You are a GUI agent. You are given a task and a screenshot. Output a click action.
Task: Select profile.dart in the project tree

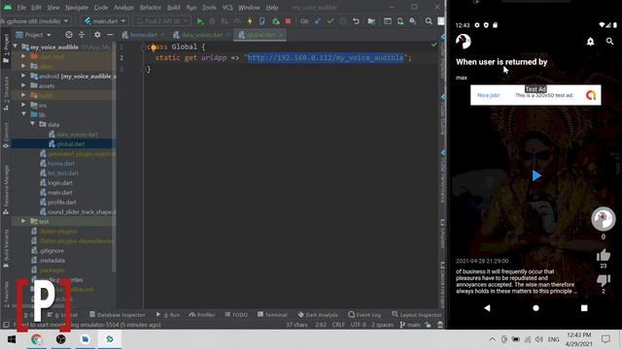point(61,203)
